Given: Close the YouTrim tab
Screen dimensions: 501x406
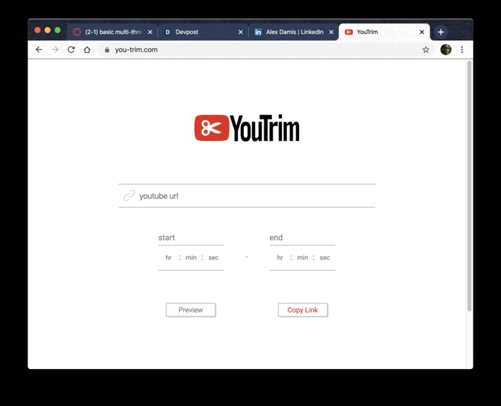Looking at the screenshot, I should click(422, 32).
